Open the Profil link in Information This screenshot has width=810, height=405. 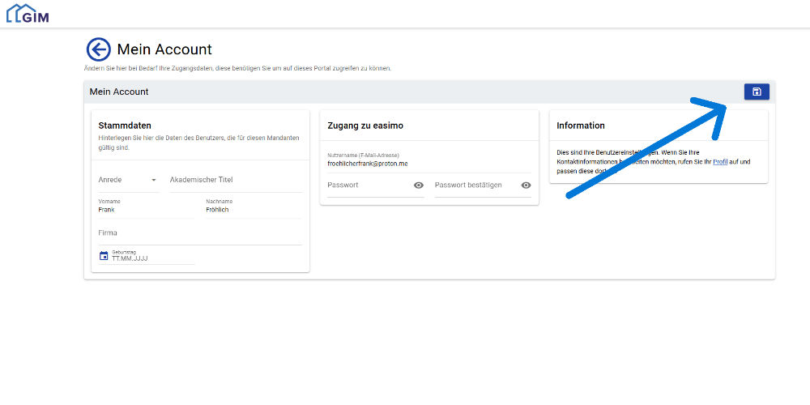[720, 162]
